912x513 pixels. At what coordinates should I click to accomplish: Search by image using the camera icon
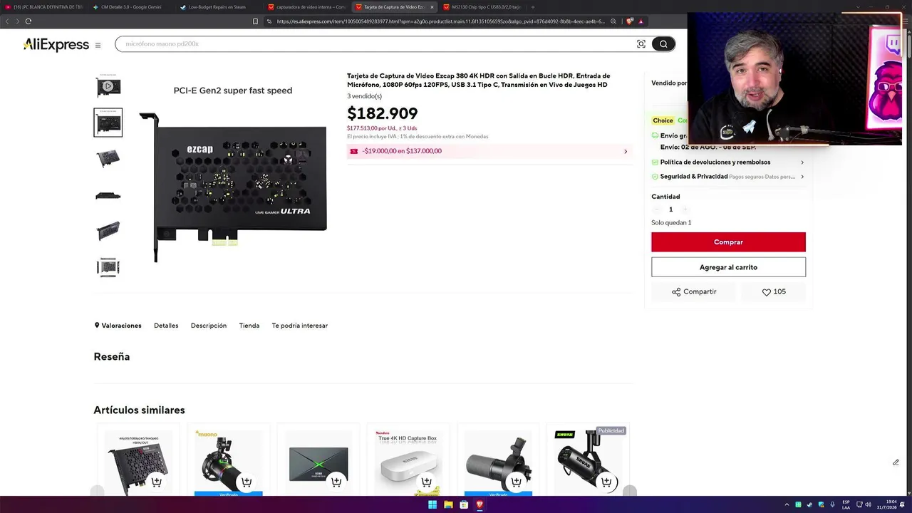pyautogui.click(x=641, y=44)
